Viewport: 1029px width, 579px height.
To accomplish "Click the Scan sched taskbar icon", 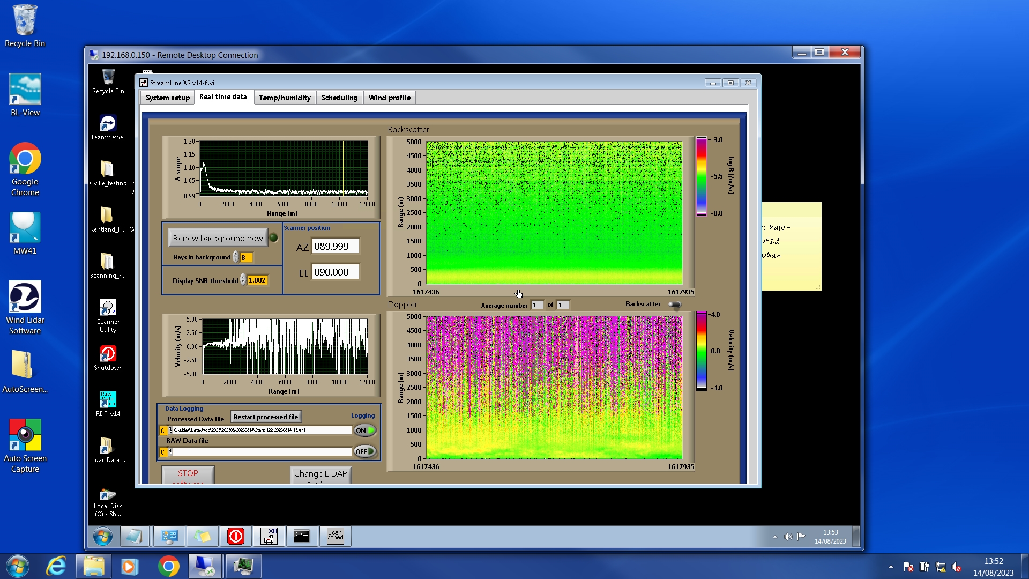I will click(335, 536).
